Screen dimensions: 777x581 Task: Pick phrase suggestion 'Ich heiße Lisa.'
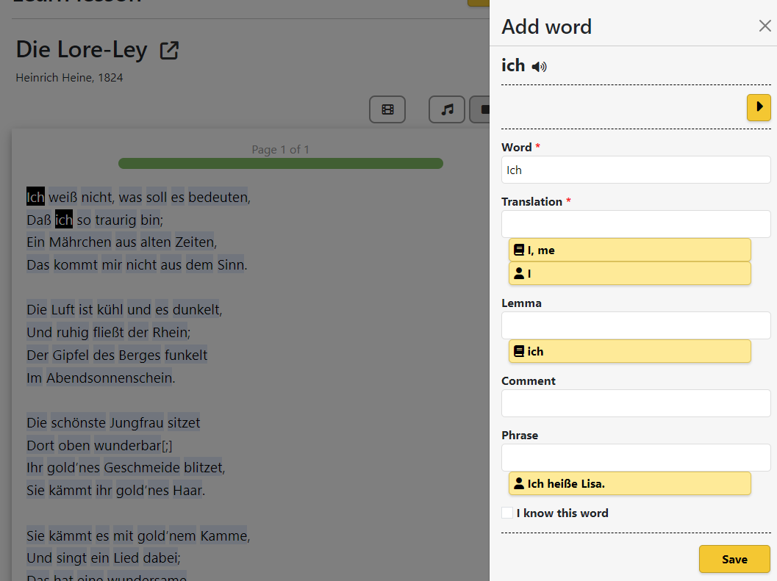(629, 483)
